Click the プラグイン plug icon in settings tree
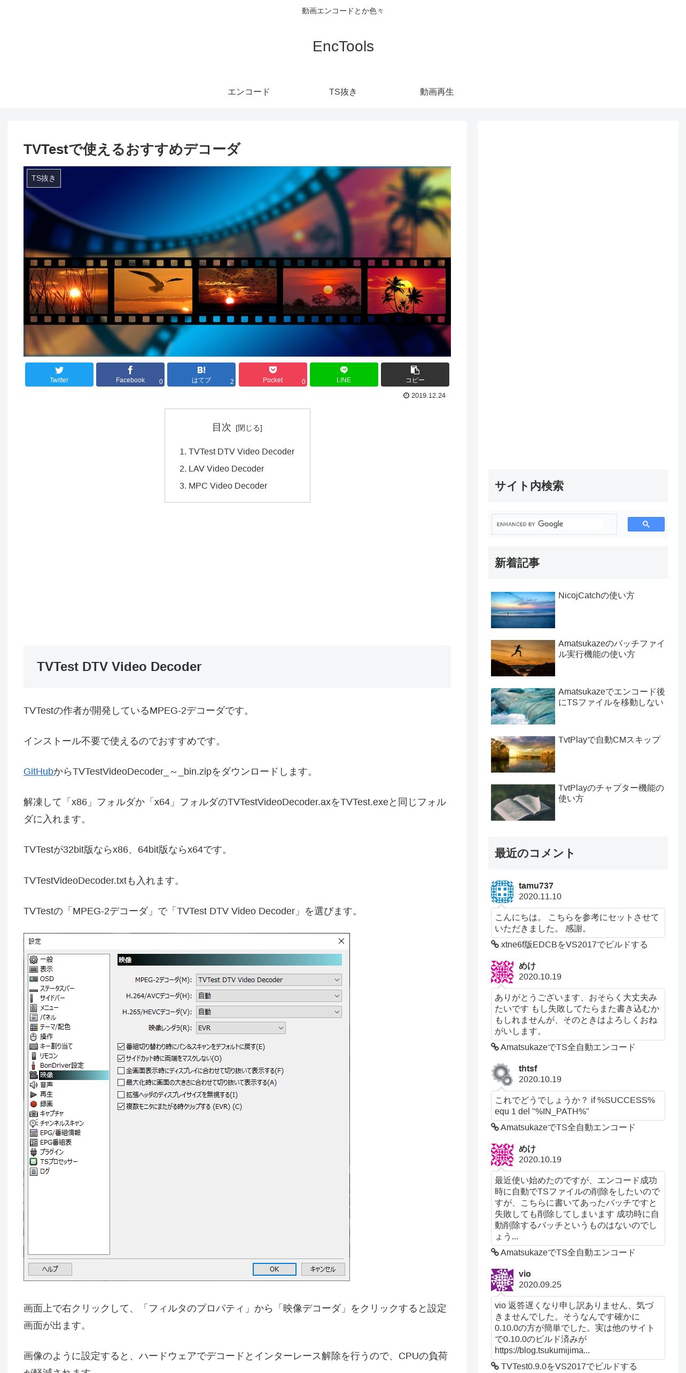The width and height of the screenshot is (686, 1373). (x=34, y=1152)
